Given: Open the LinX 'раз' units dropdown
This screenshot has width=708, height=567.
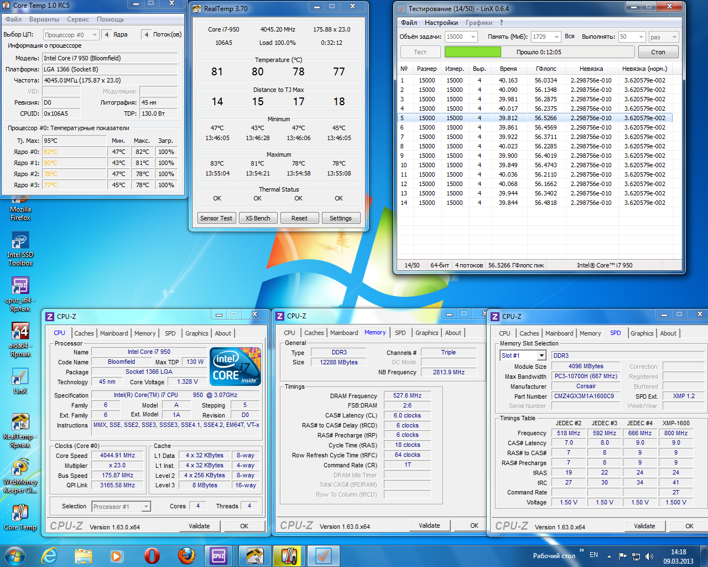Looking at the screenshot, I should [x=663, y=37].
